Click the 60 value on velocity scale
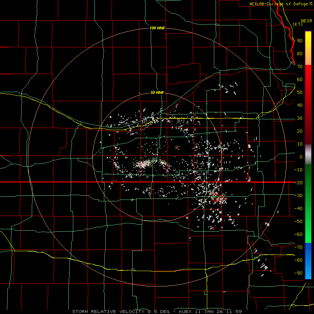Screen dimensions: 314x314 tap(300, 80)
